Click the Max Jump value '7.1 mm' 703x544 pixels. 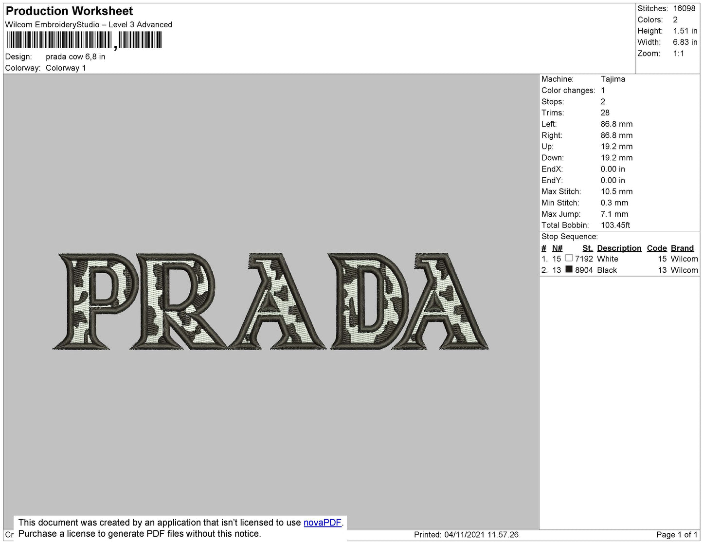coord(614,214)
